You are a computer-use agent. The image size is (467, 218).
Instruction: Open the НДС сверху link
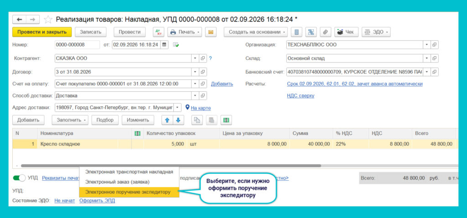[x=301, y=96]
